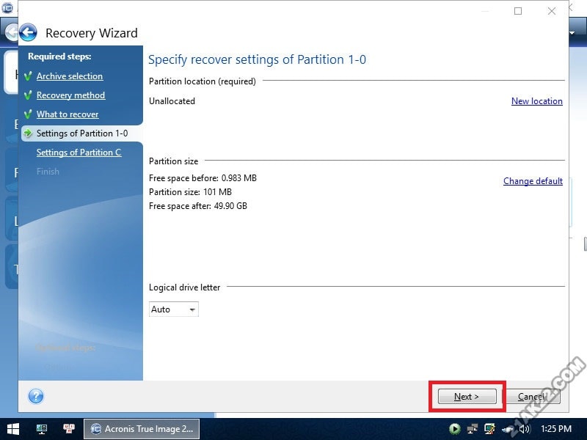This screenshot has width=587, height=440.
Task: Select Acronis True Image taskbar button
Action: [142, 429]
